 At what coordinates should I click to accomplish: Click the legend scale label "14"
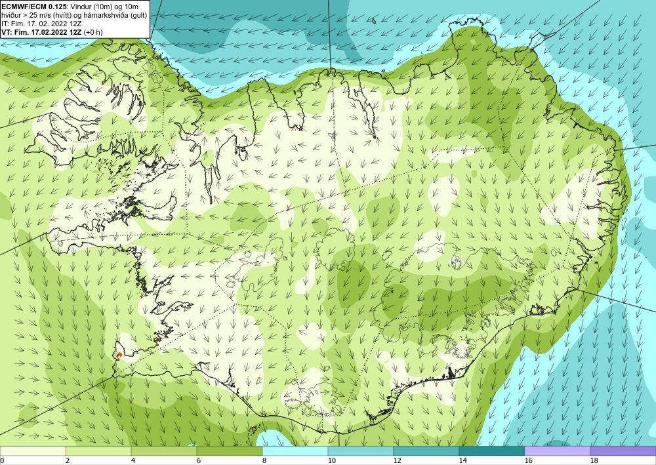click(x=462, y=461)
